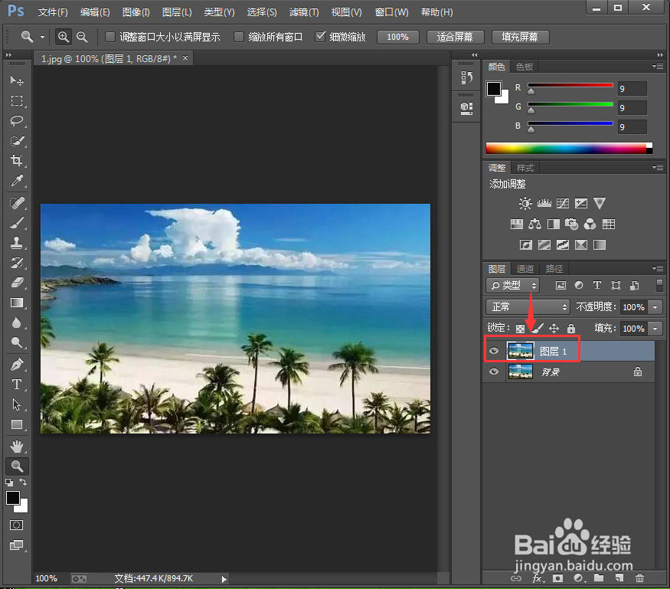
Task: Select the Brush tool
Action: pyautogui.click(x=17, y=222)
